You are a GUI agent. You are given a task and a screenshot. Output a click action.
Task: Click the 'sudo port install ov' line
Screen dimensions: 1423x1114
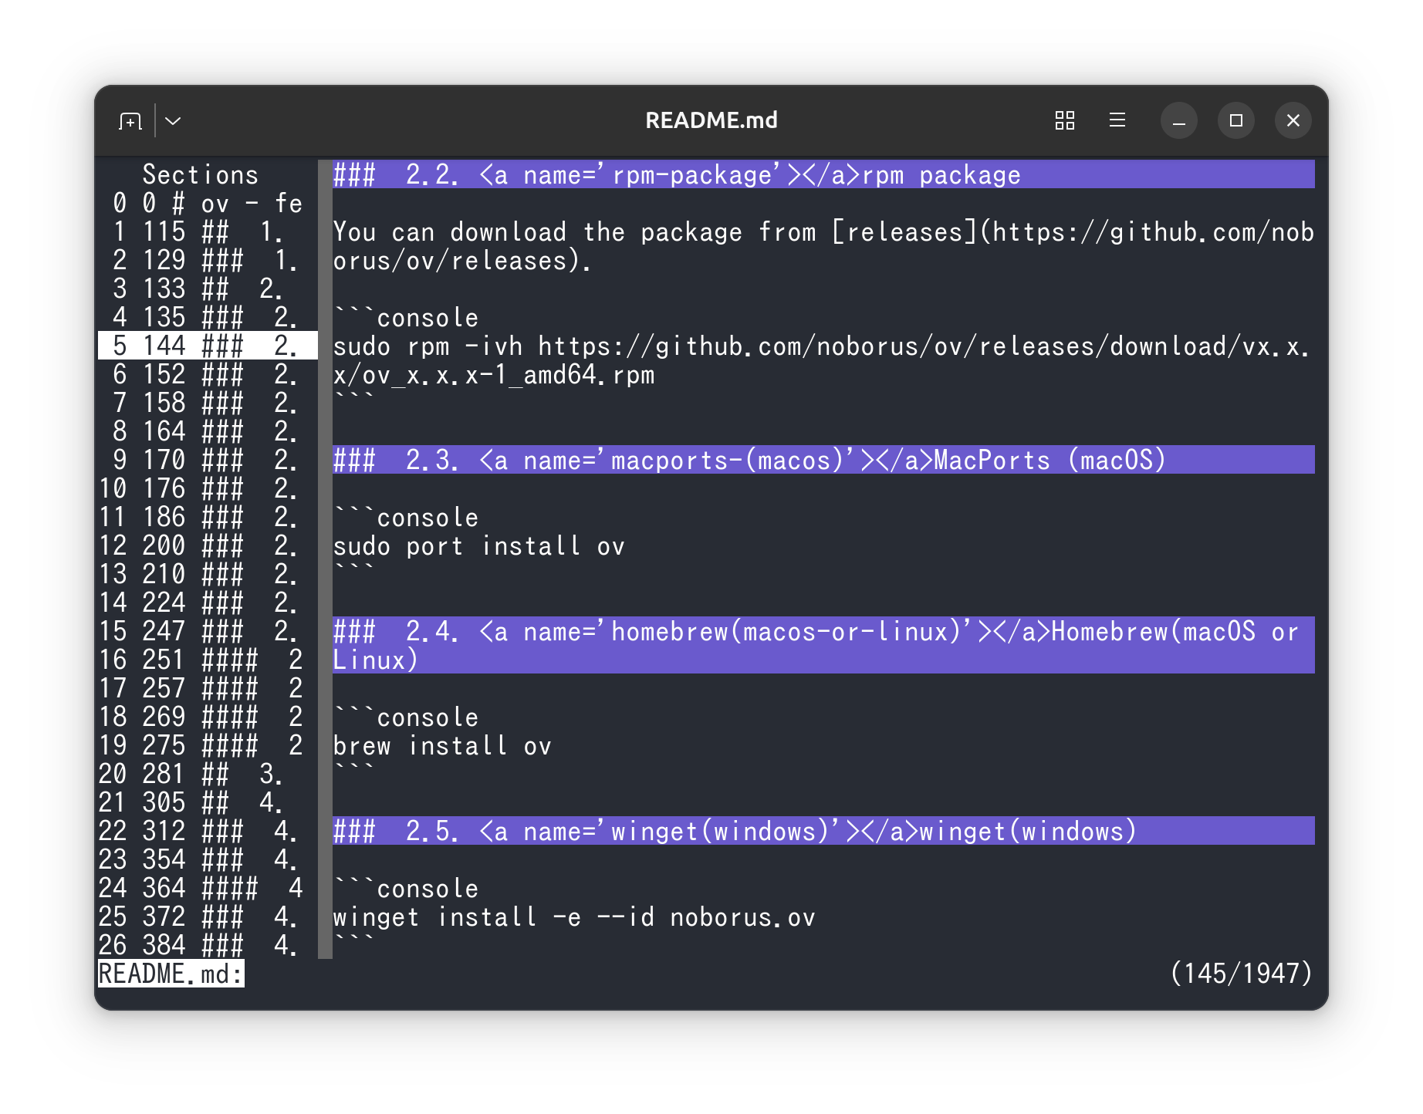tap(478, 545)
